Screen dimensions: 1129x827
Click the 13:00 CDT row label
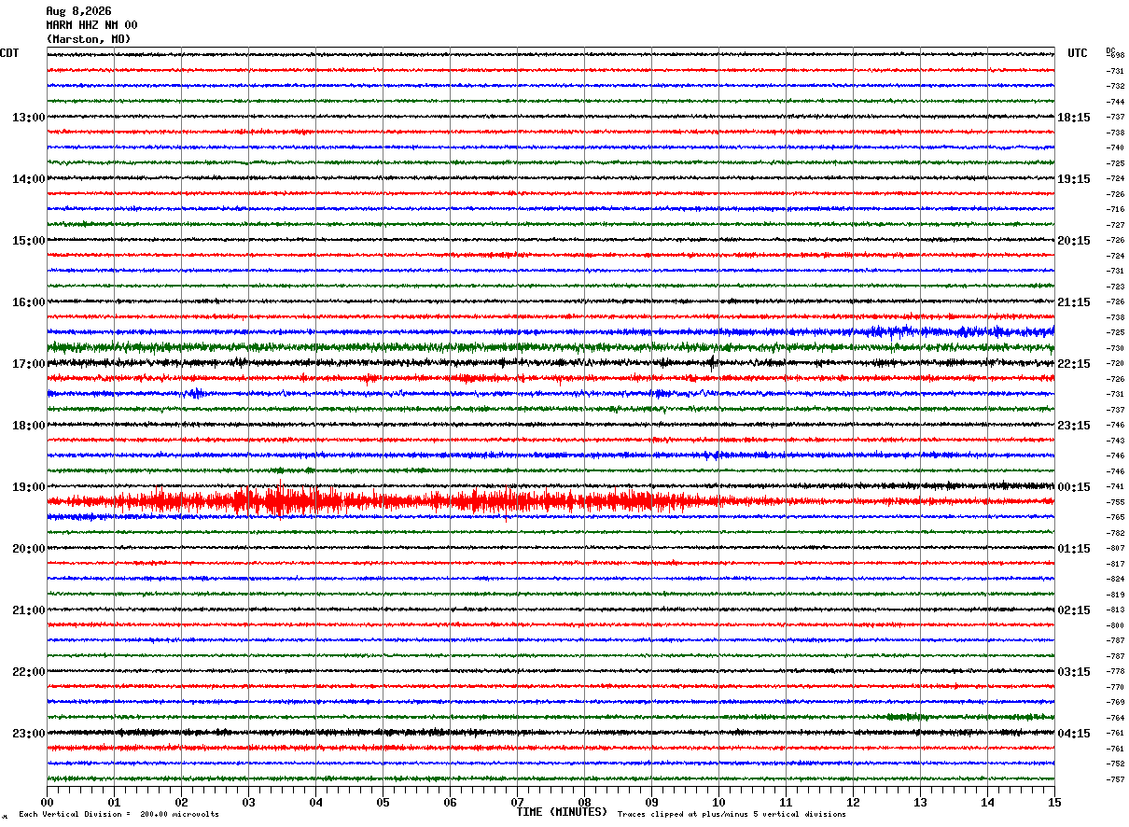pos(28,118)
